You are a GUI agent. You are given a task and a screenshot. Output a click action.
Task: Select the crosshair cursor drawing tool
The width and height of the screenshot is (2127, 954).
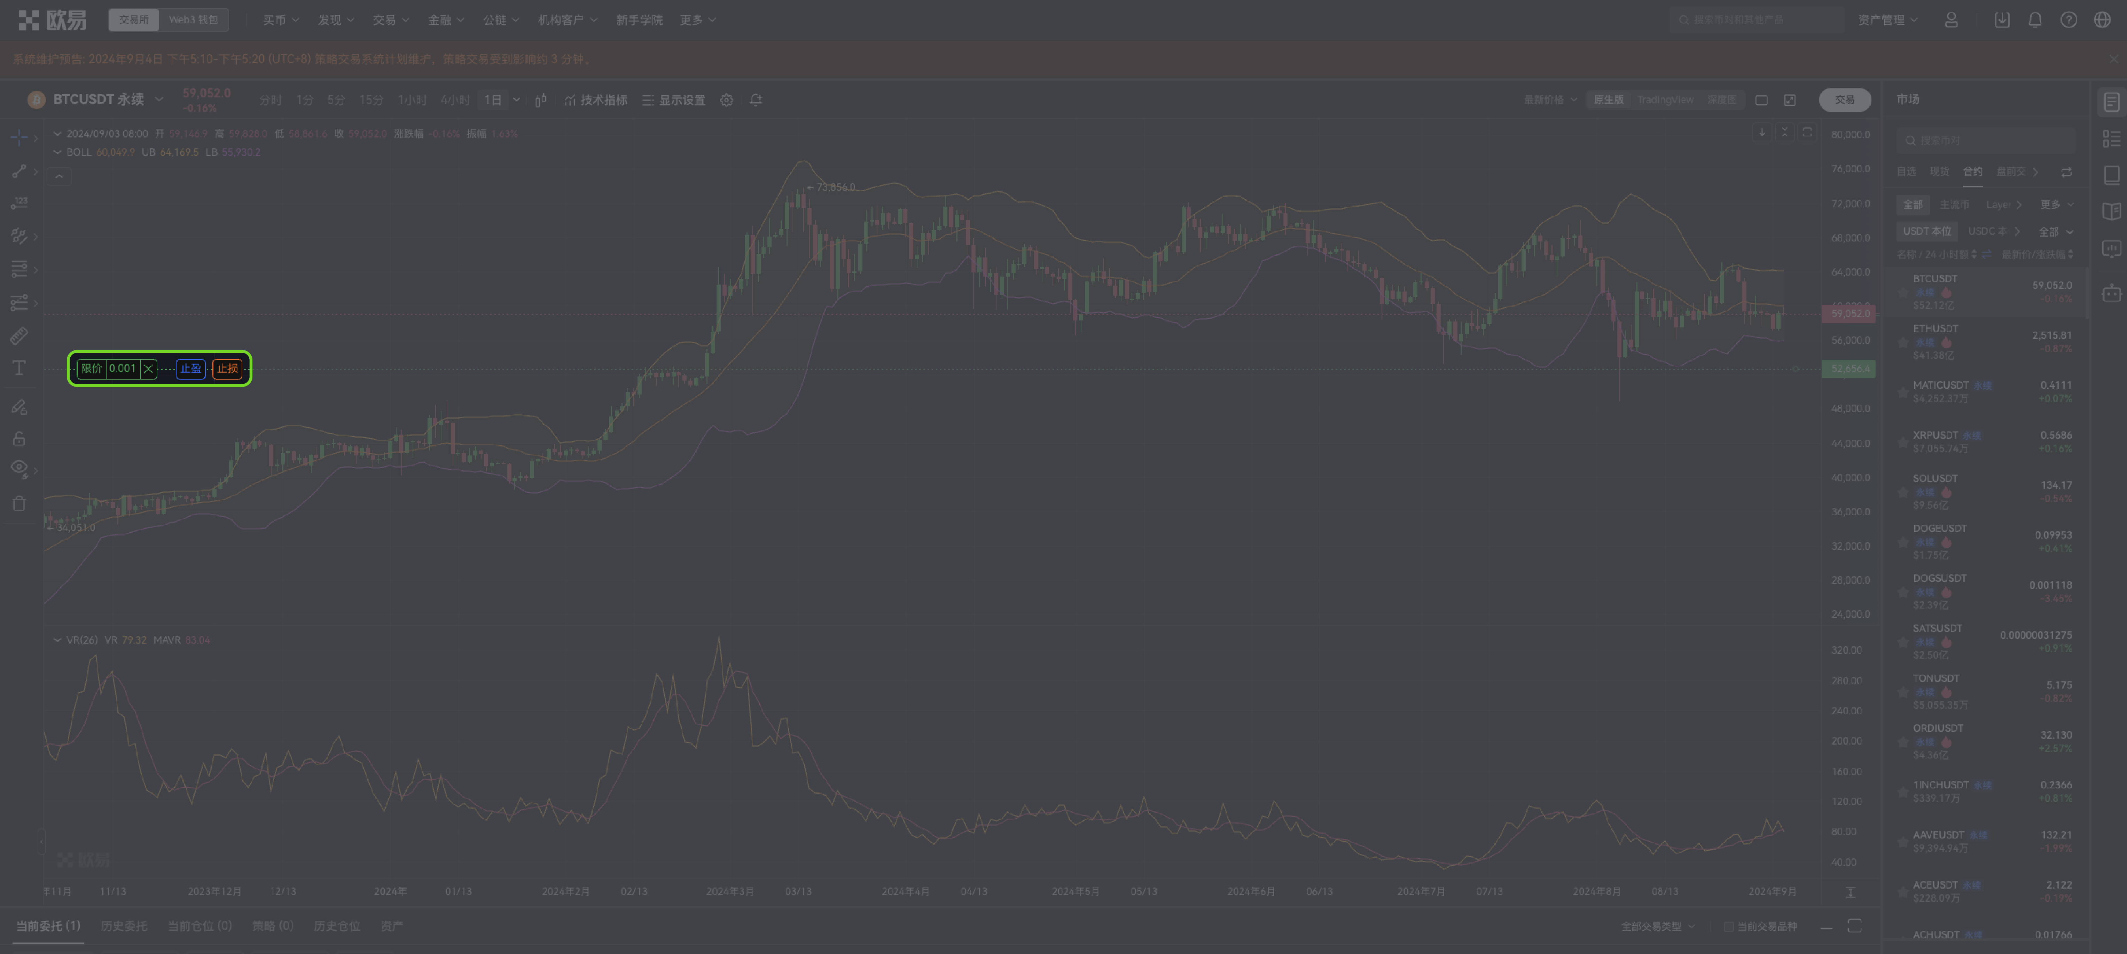coord(19,137)
